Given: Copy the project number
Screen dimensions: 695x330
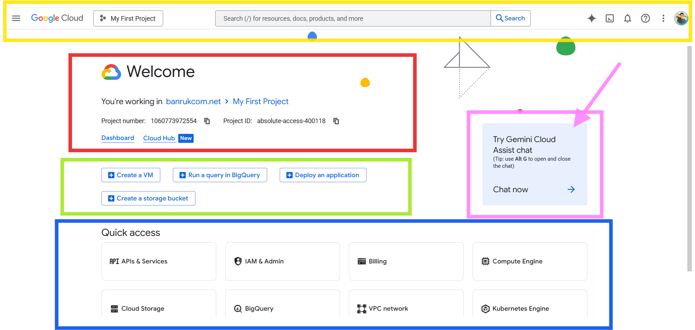Looking at the screenshot, I should (207, 121).
